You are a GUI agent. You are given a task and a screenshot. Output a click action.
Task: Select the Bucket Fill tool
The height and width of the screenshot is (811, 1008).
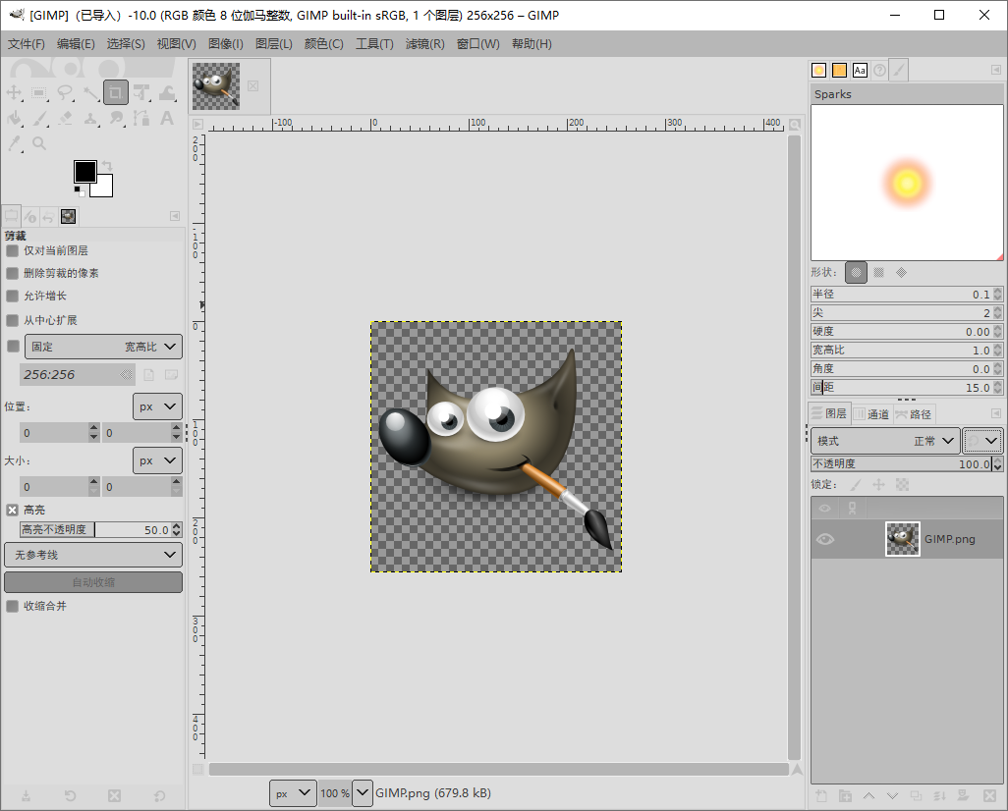(15, 119)
